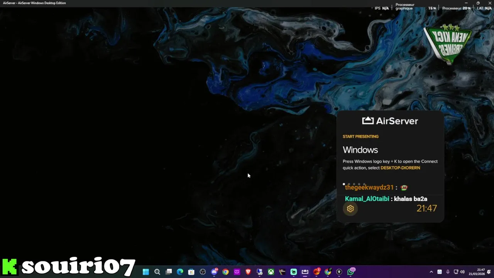This screenshot has width=494, height=278.
Task: Launch Brave browser from taskbar
Action: pos(248,272)
